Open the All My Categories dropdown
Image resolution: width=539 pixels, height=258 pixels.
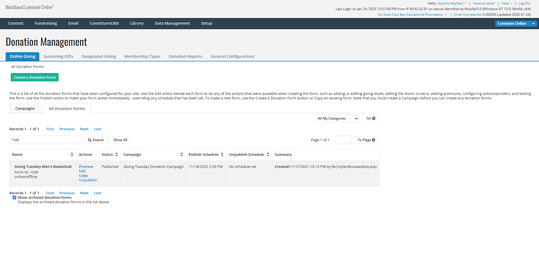337,118
